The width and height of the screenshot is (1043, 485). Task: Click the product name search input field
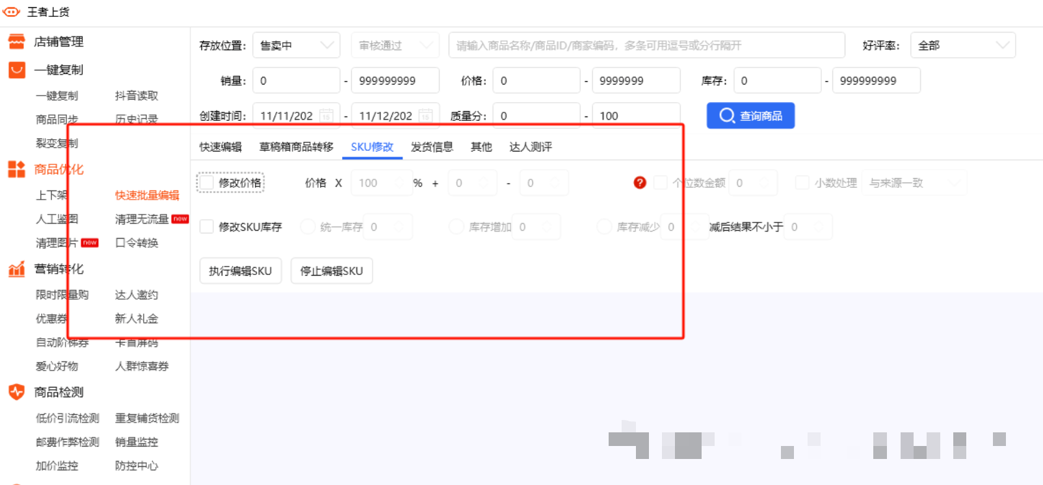click(x=646, y=46)
